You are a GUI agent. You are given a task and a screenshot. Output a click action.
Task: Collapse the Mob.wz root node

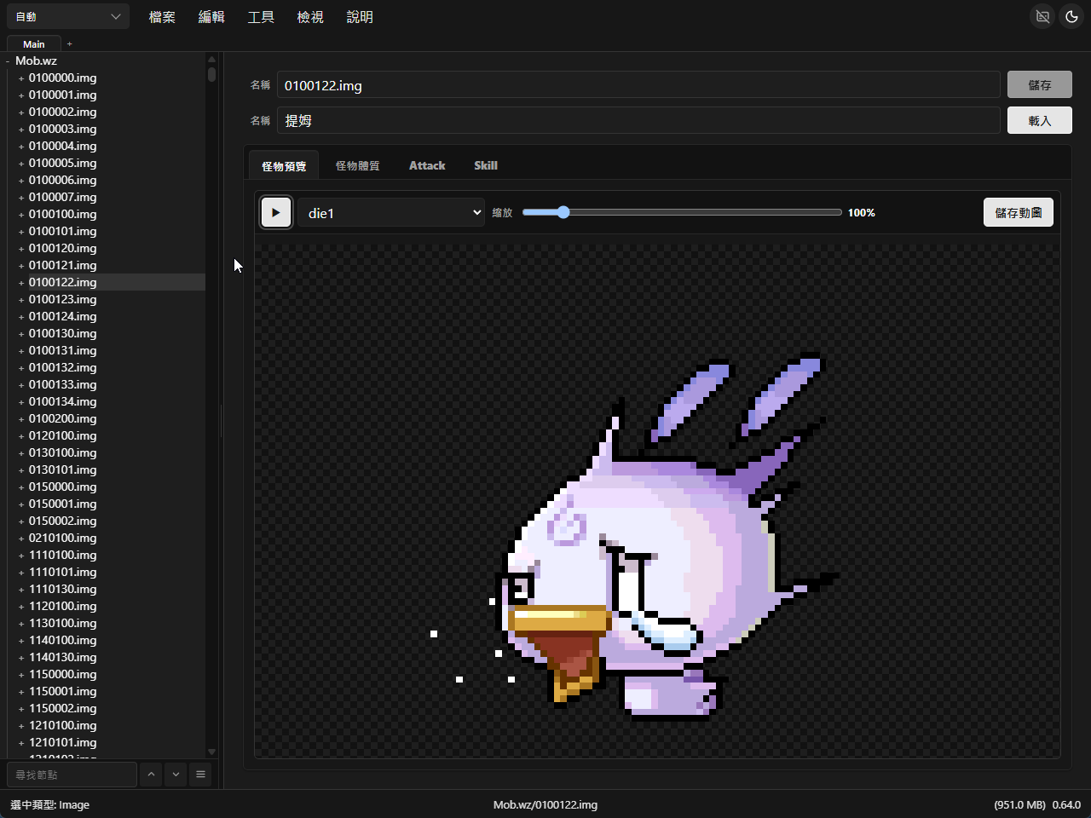(8, 61)
